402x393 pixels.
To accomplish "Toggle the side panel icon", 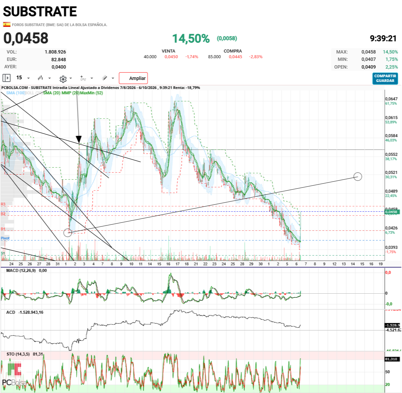I will [6, 78].
